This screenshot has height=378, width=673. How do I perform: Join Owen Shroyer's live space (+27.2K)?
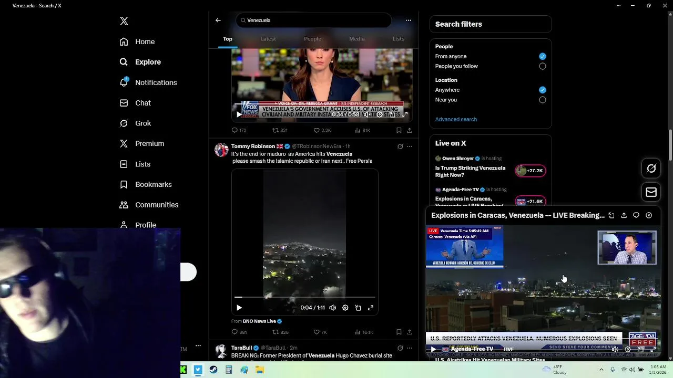pyautogui.click(x=530, y=171)
